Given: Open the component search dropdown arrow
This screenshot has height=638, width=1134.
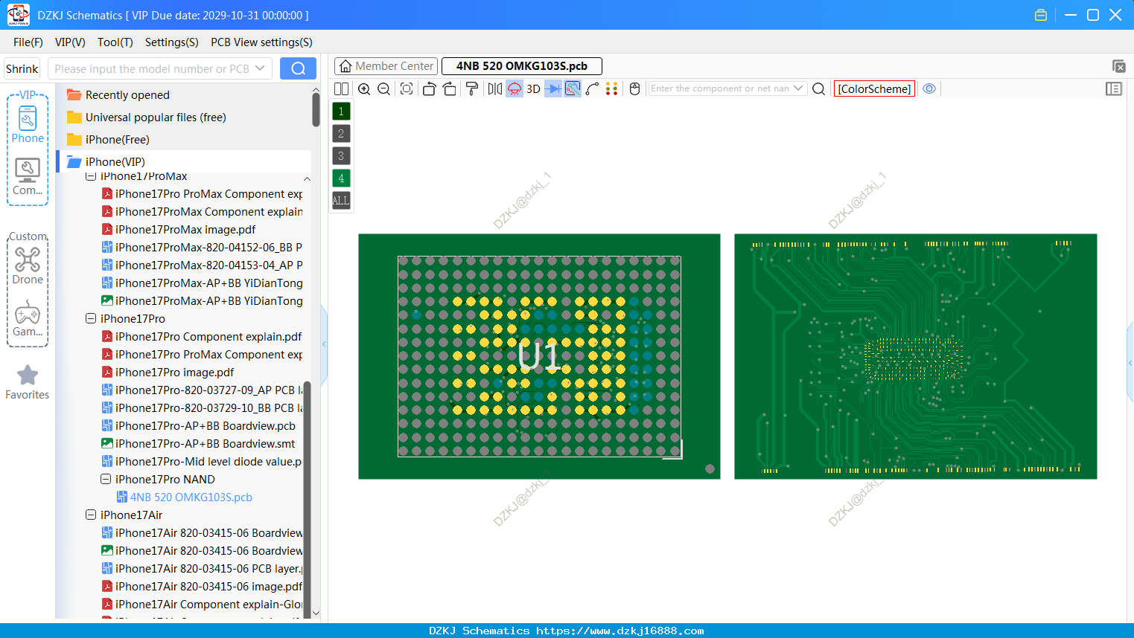Looking at the screenshot, I should pyautogui.click(x=798, y=88).
